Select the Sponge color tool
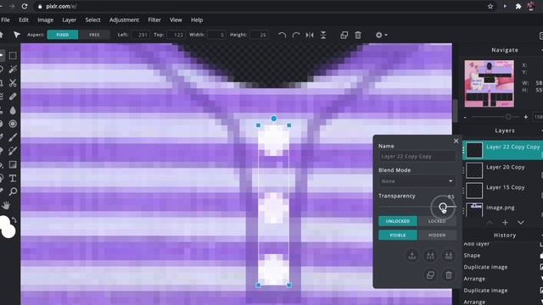 tap(13, 124)
